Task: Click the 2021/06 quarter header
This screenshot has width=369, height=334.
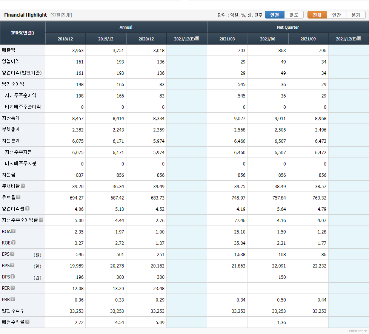Action: [268, 39]
